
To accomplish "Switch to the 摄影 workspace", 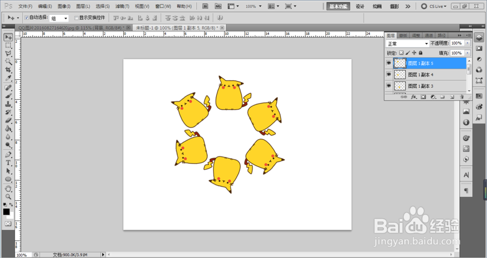I will click(x=394, y=6).
